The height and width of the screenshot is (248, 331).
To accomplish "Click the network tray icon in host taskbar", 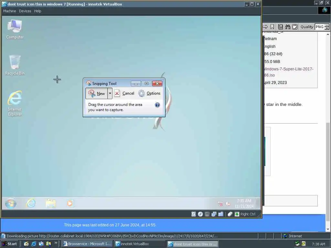I will (298, 244).
